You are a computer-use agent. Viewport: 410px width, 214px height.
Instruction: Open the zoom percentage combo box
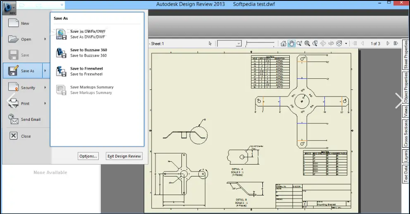click(x=229, y=44)
